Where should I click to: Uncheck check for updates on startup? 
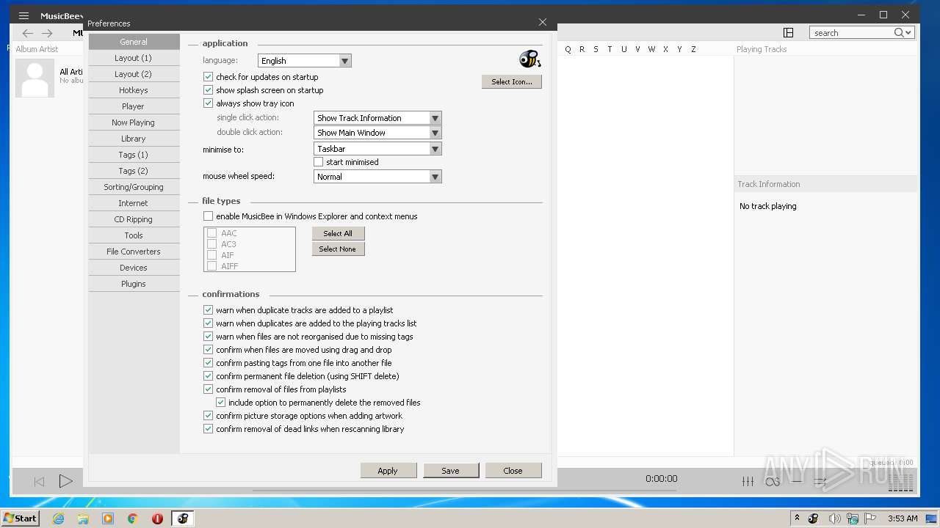coord(208,77)
